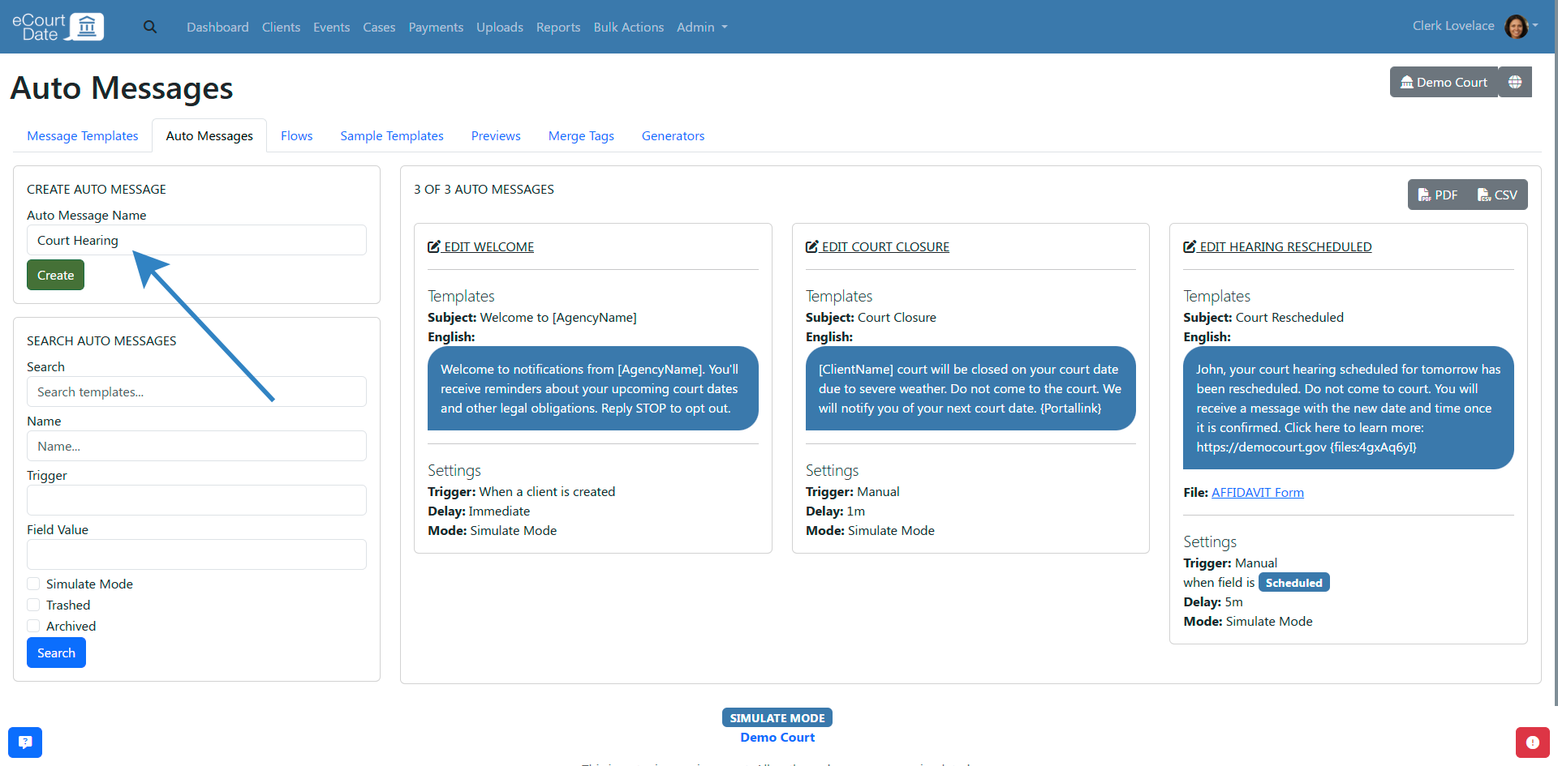The image size is (1558, 766).
Task: Open Edit Court Closure link
Action: (877, 246)
